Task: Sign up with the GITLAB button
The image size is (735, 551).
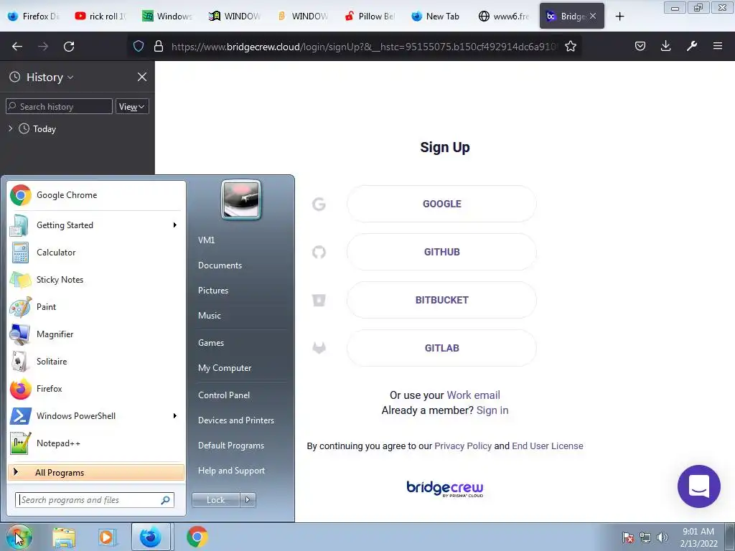Action: [441, 348]
